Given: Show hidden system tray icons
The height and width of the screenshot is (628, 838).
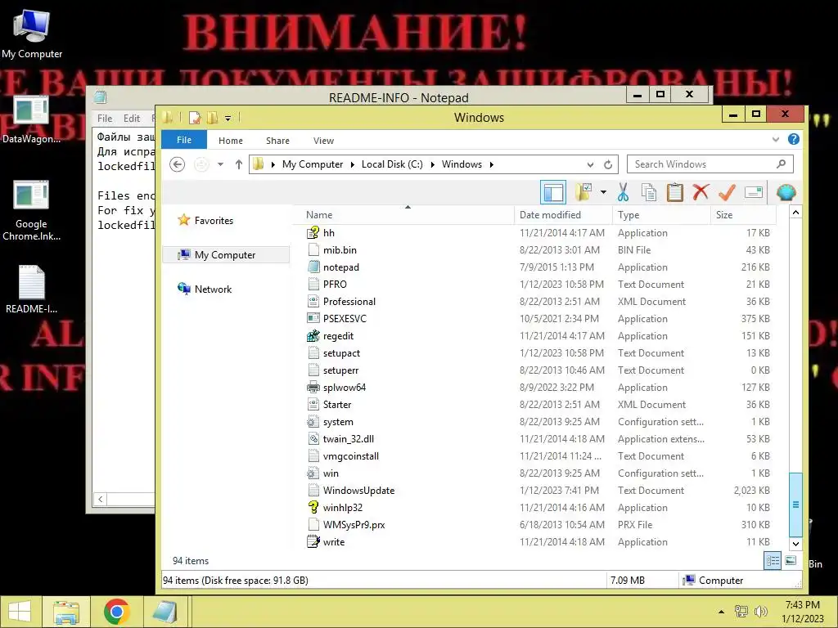Looking at the screenshot, I should click(x=721, y=612).
